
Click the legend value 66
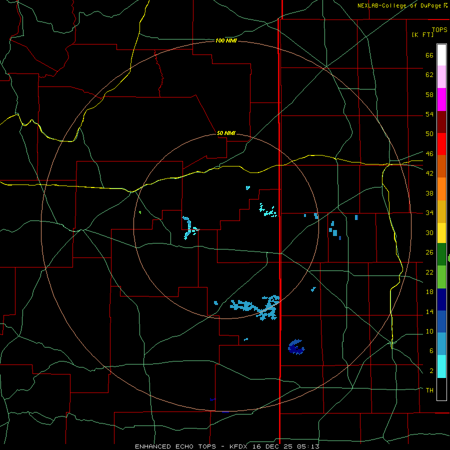[429, 55]
